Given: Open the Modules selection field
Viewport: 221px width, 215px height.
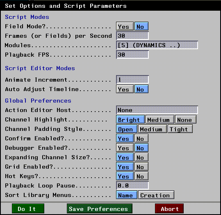Looking at the screenshot, I should (157, 45).
